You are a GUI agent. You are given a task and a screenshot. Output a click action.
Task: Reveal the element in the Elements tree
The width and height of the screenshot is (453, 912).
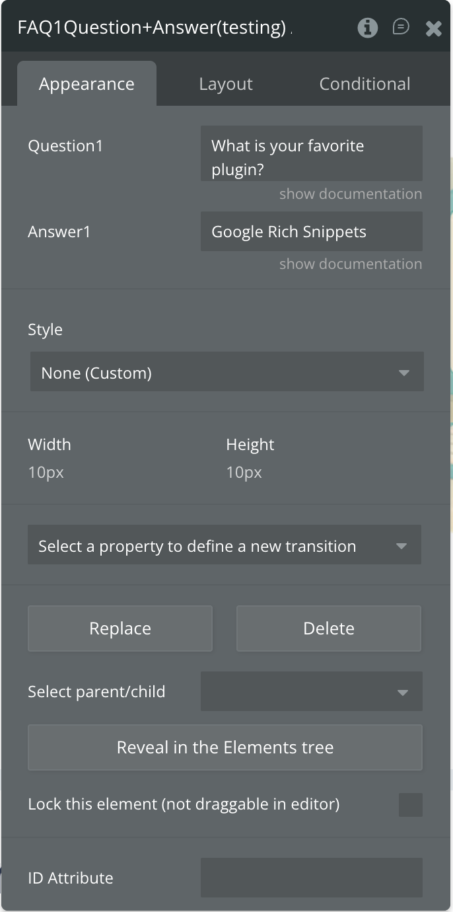(x=225, y=747)
